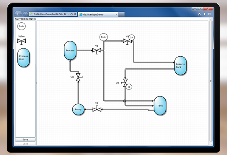Viewport: 227px width, 155px height.
Task: Open the browser settings gear
Action: click(x=210, y=14)
